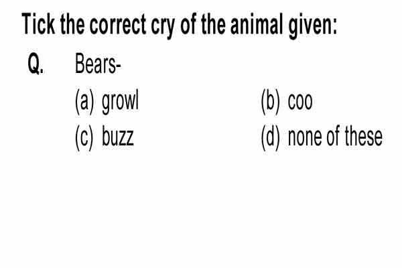Choose the answer word "growl"
Viewport: 402px width, 268px height.
tap(120, 102)
